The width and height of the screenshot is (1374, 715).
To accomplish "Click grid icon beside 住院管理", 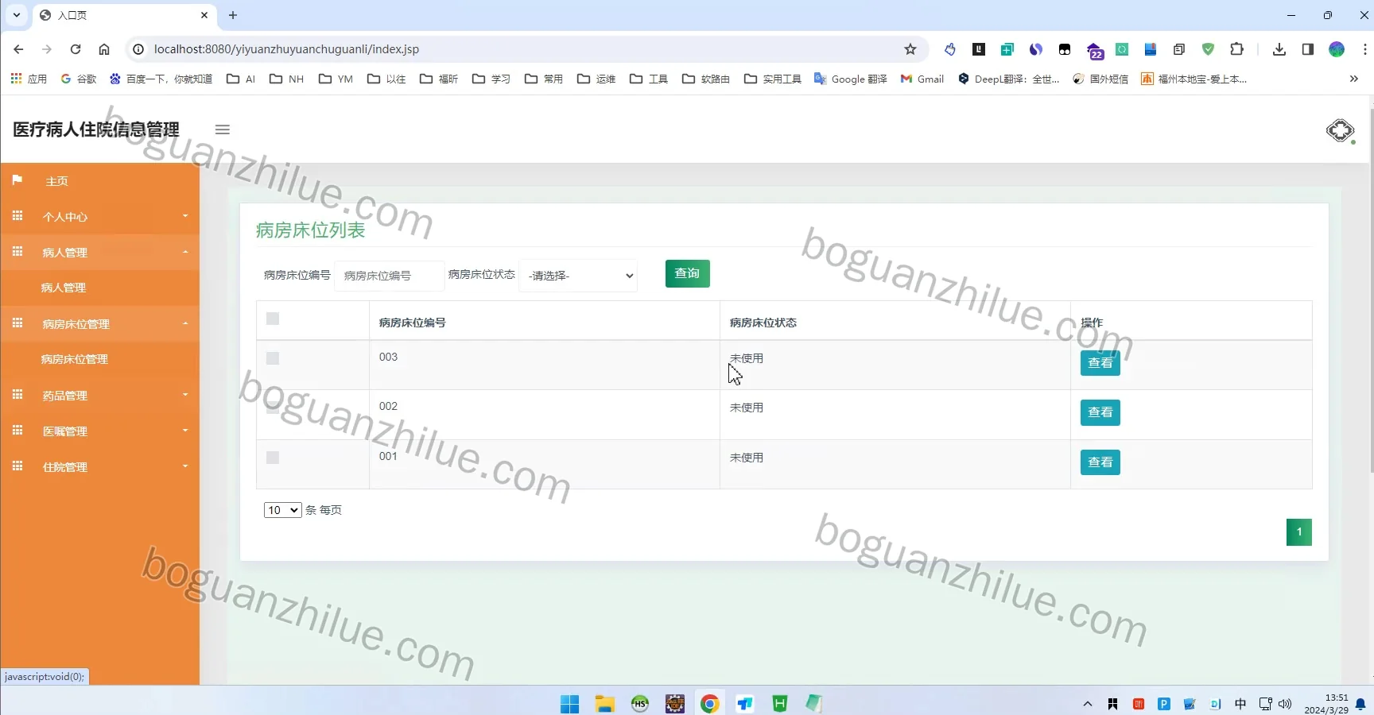I will tap(17, 466).
